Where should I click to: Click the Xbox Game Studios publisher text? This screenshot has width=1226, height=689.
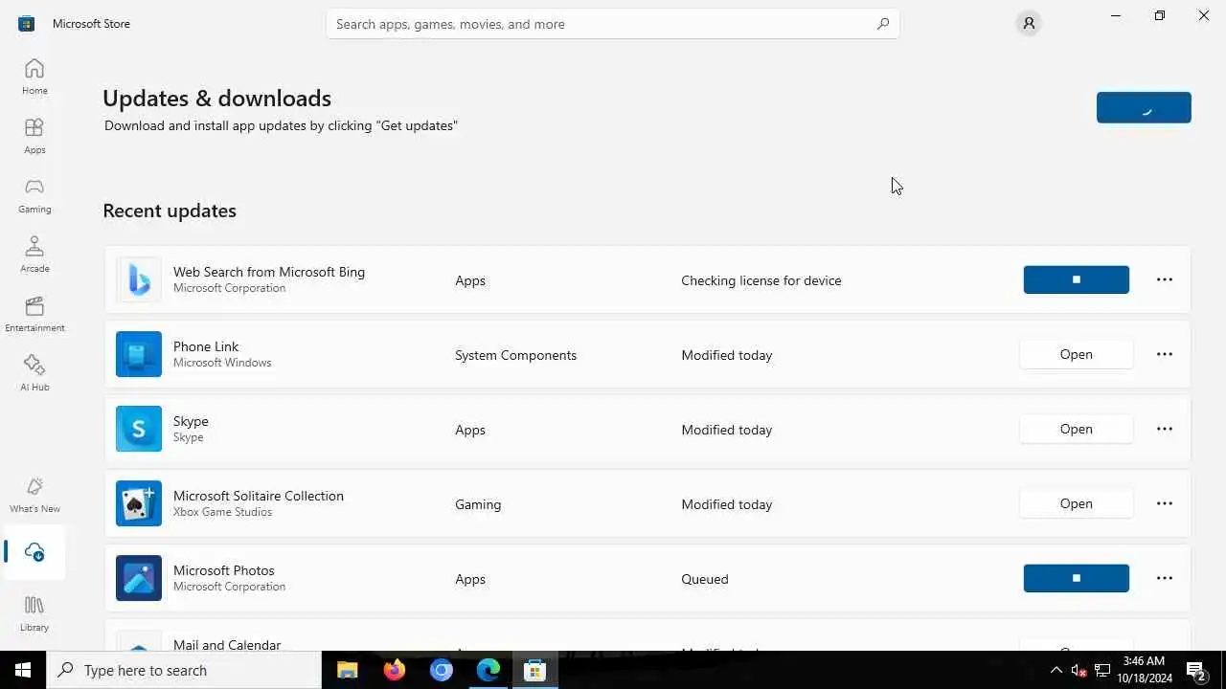222,512
